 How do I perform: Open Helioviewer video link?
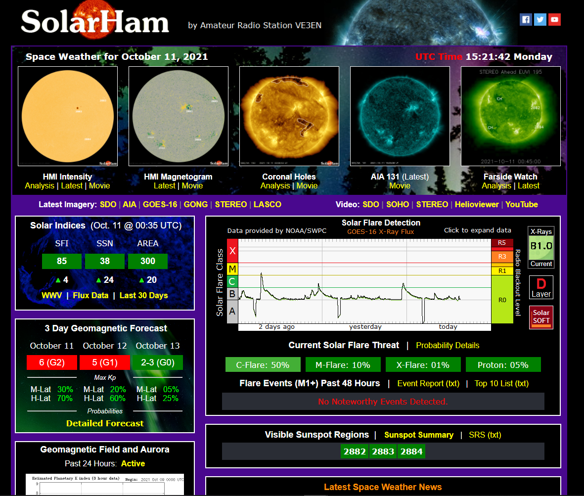click(x=477, y=204)
